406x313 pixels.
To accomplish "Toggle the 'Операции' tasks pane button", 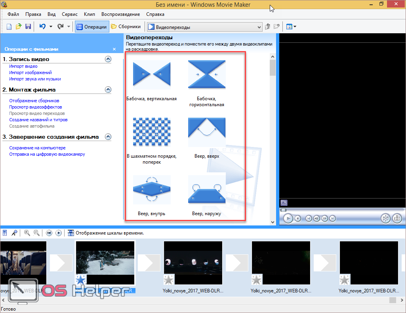I will tap(92, 27).
